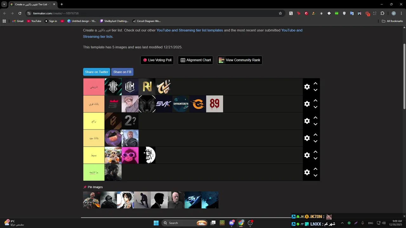Open Windows Start menu
Image resolution: width=406 pixels, height=228 pixels.
156,223
